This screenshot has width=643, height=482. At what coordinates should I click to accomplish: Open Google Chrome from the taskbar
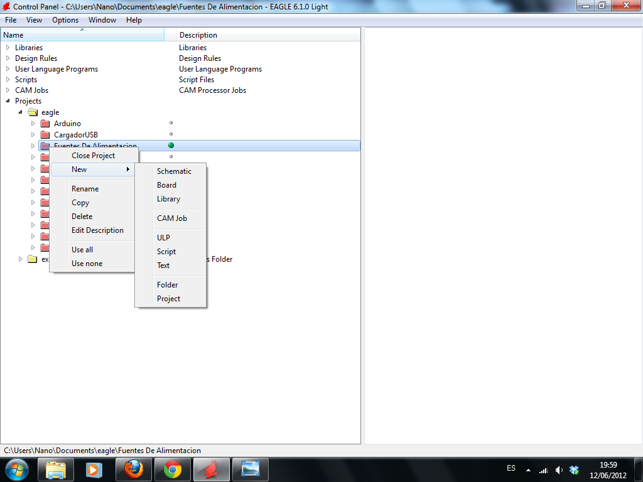(173, 469)
